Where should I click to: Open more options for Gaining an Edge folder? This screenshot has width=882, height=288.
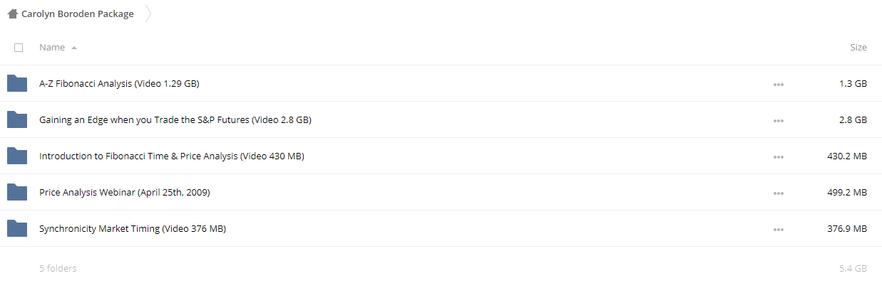click(x=778, y=120)
